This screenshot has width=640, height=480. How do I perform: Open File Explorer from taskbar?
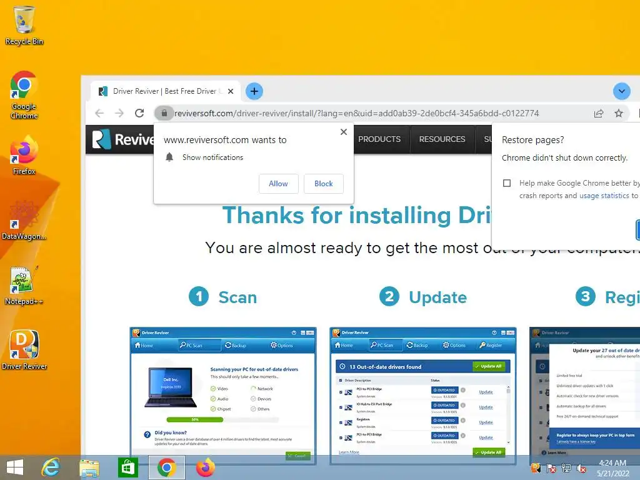click(89, 467)
